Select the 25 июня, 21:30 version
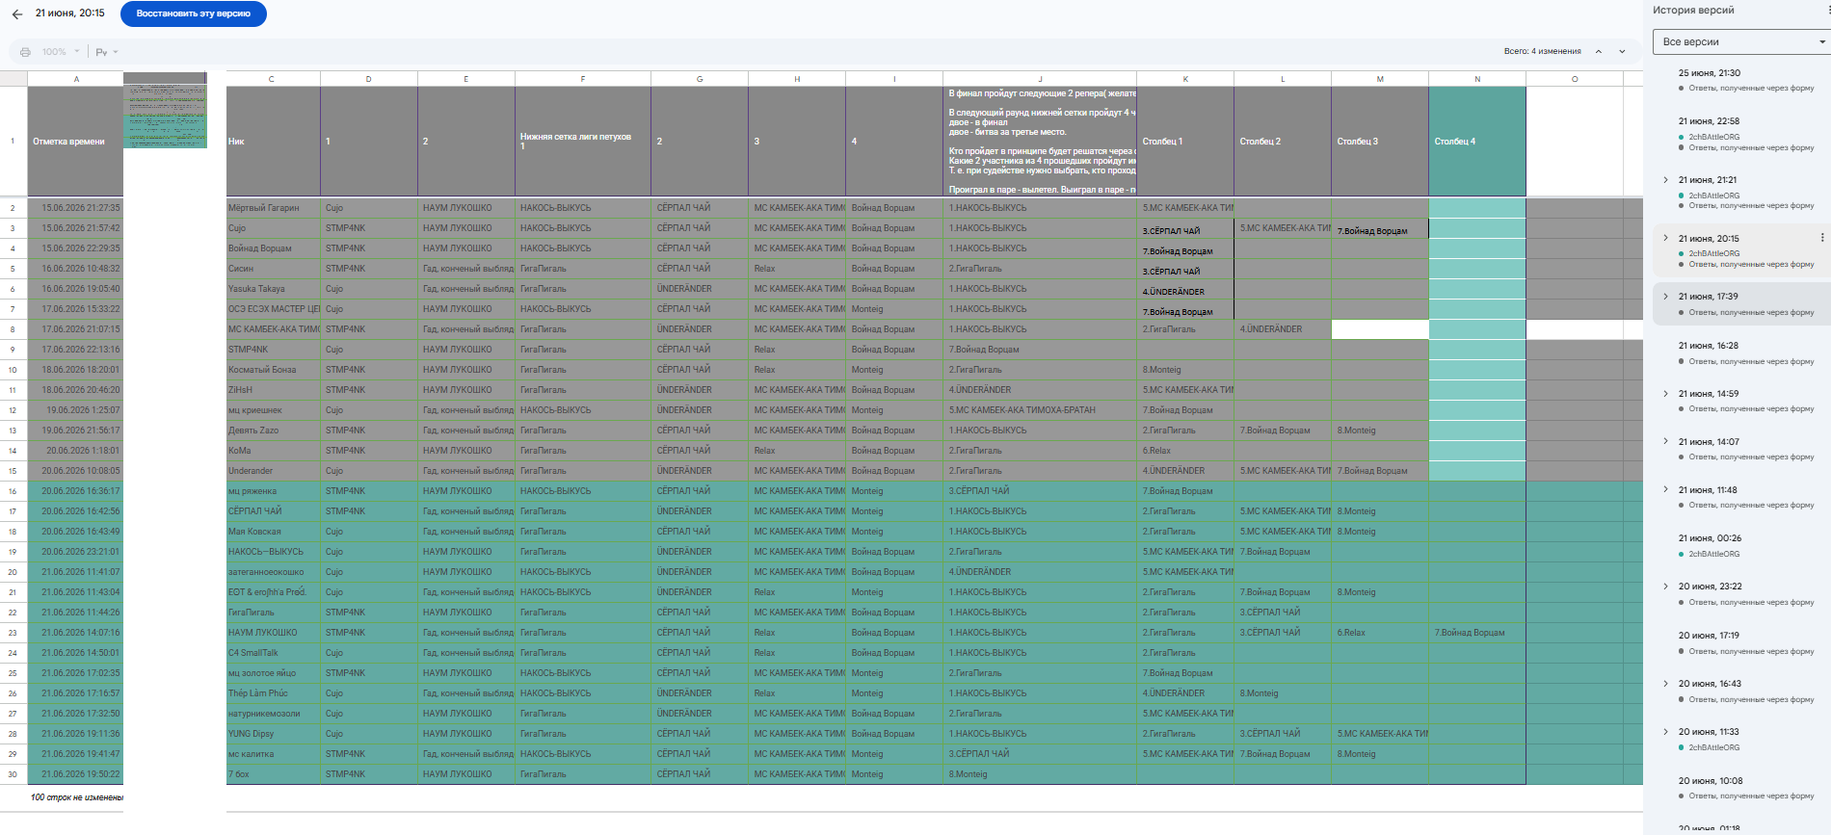 (1742, 80)
